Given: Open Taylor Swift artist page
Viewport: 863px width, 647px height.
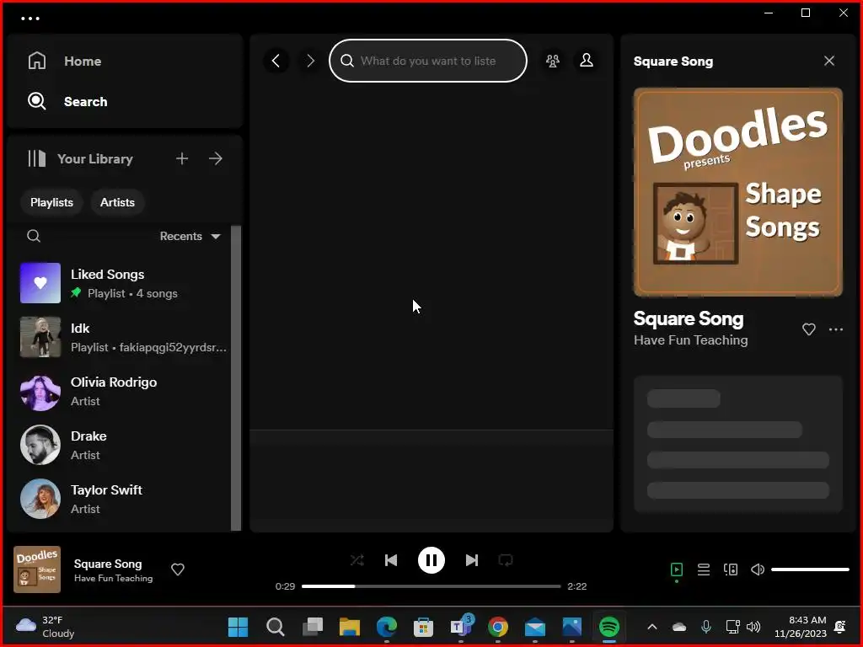Looking at the screenshot, I should tap(124, 499).
